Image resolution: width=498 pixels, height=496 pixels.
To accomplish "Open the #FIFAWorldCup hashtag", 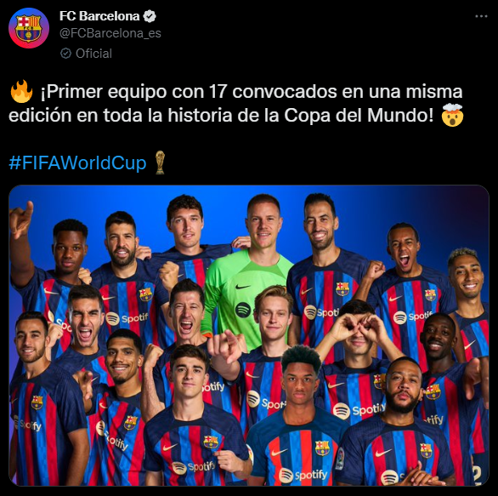I will tap(77, 162).
